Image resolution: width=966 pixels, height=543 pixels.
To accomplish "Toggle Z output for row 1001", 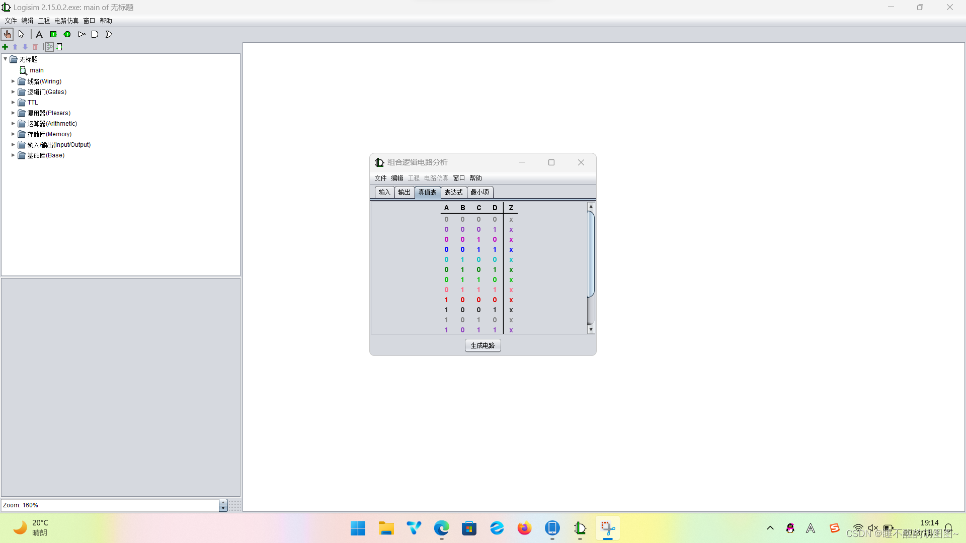I will [511, 310].
